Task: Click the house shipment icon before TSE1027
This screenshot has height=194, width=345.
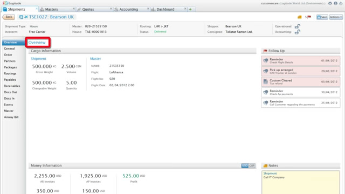Action: pos(21,17)
